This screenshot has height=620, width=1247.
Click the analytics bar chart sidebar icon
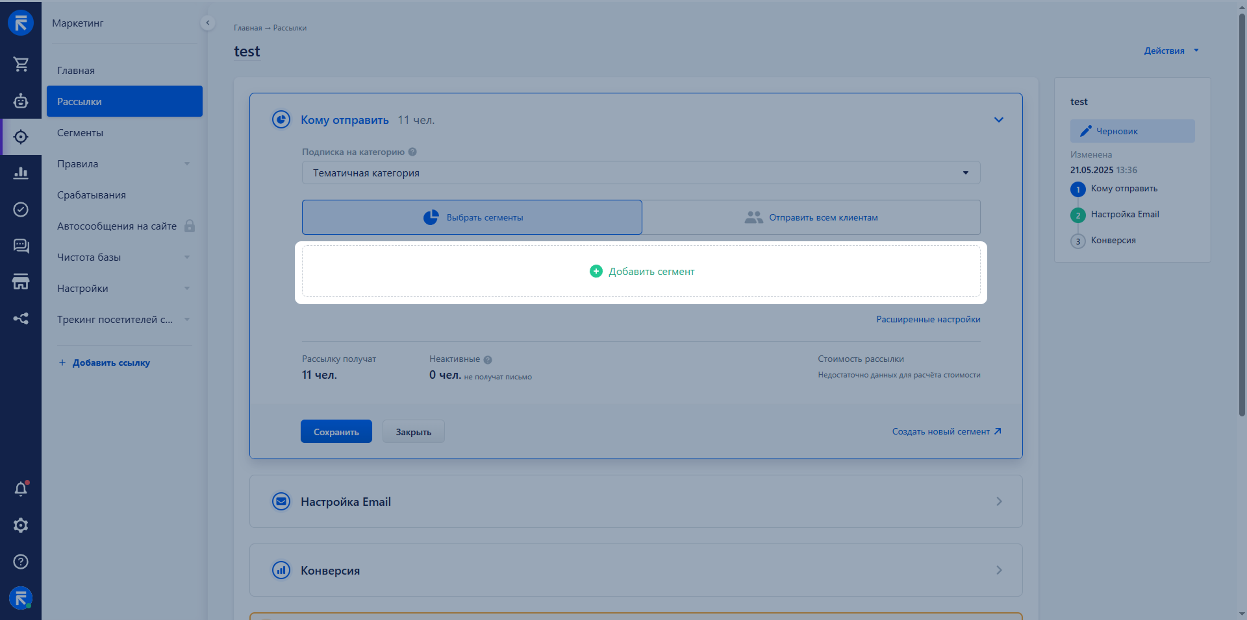21,173
